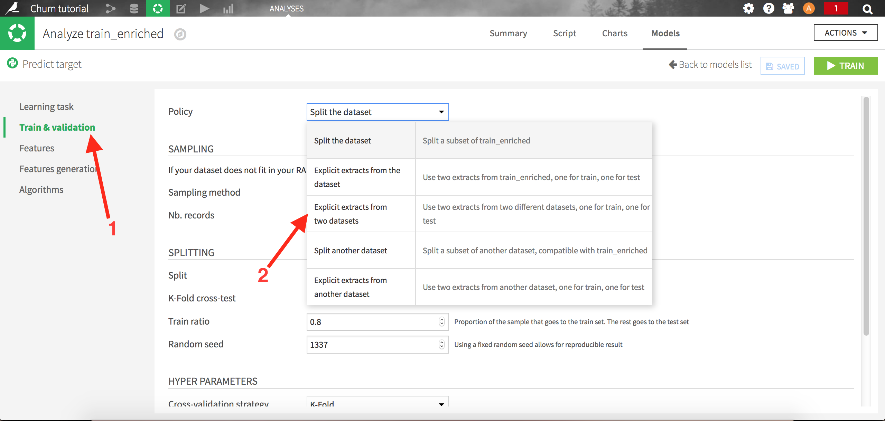Image resolution: width=885 pixels, height=421 pixels.
Task: Open the Datasets icon in top navigation
Action: point(134,8)
